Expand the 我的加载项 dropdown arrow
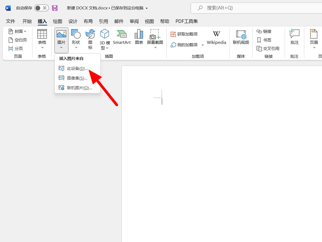Image resolution: width=322 pixels, height=242 pixels. coord(203,45)
